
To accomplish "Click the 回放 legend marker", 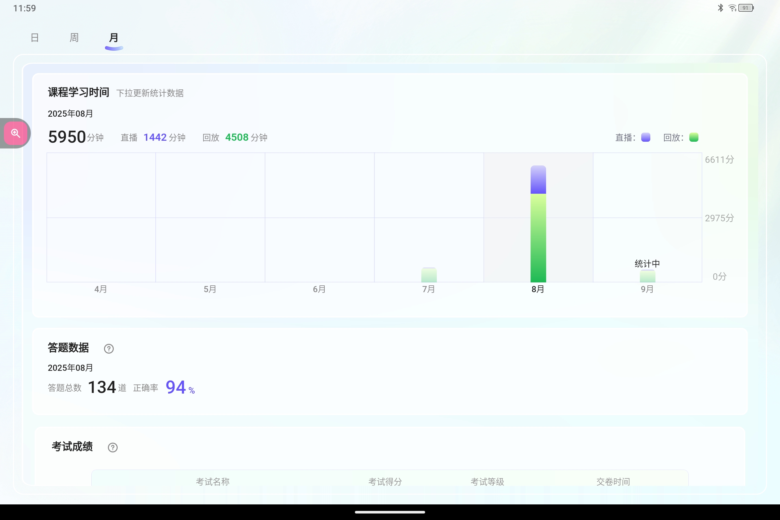I will [694, 137].
